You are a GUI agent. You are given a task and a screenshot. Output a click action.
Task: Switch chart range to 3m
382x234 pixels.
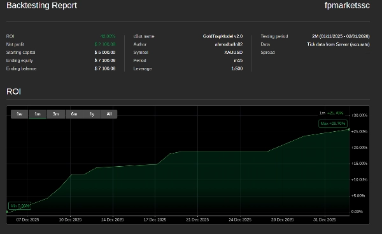(56, 114)
